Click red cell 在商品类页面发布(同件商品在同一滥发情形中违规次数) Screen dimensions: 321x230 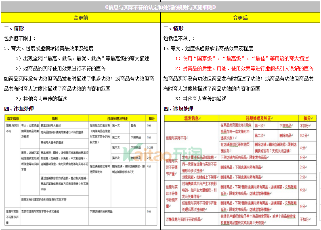pos(236,132)
